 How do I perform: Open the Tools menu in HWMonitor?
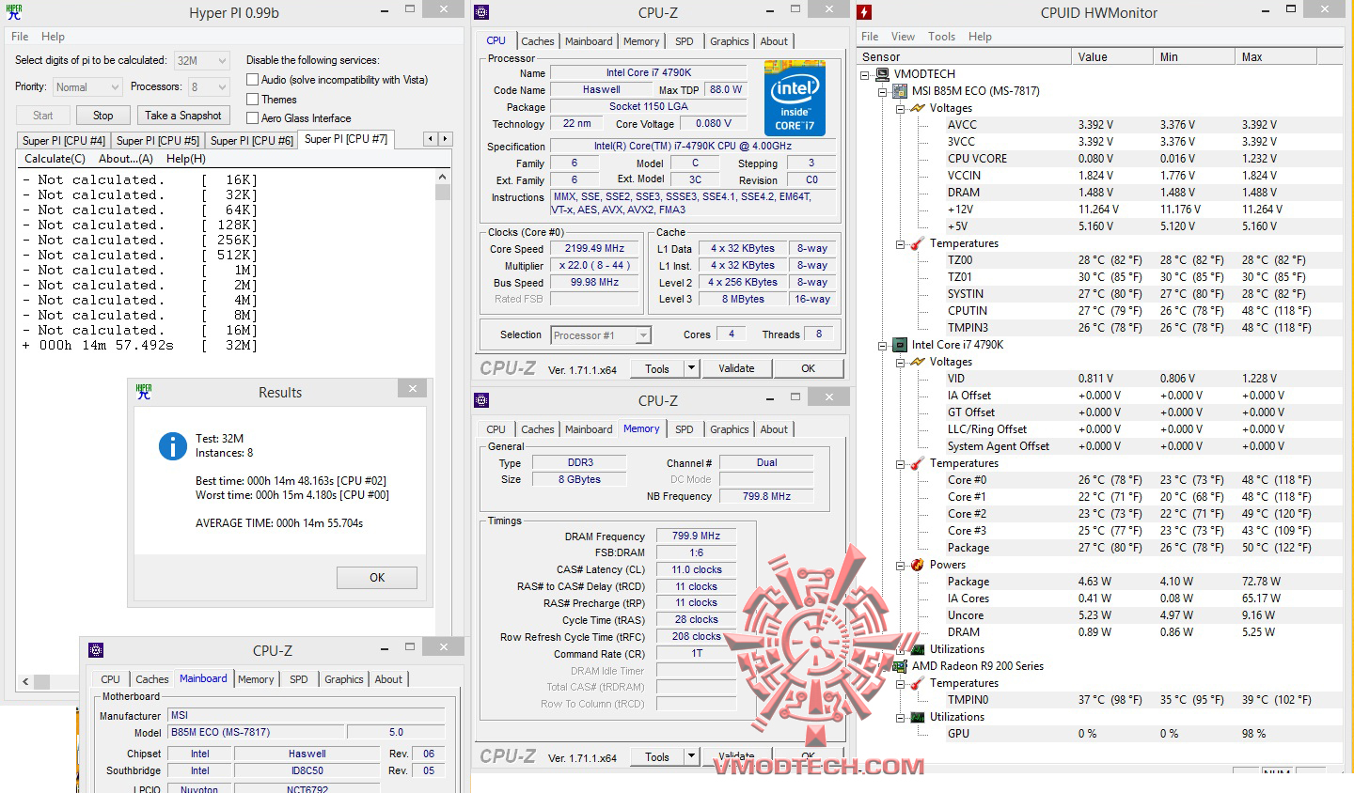point(941,37)
